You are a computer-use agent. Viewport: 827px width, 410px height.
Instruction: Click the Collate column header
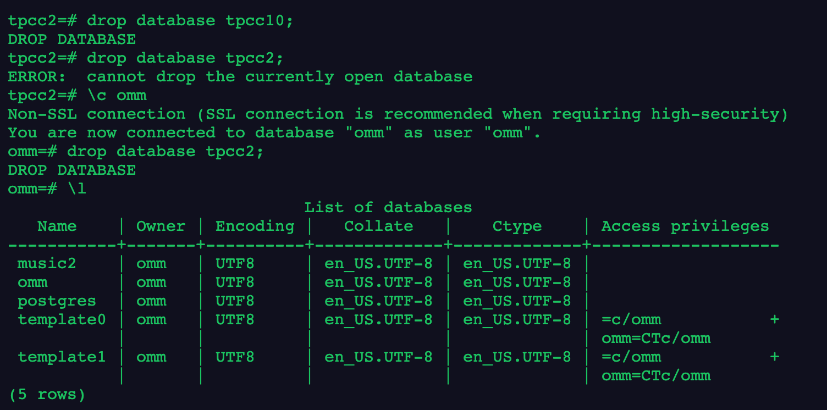(378, 226)
